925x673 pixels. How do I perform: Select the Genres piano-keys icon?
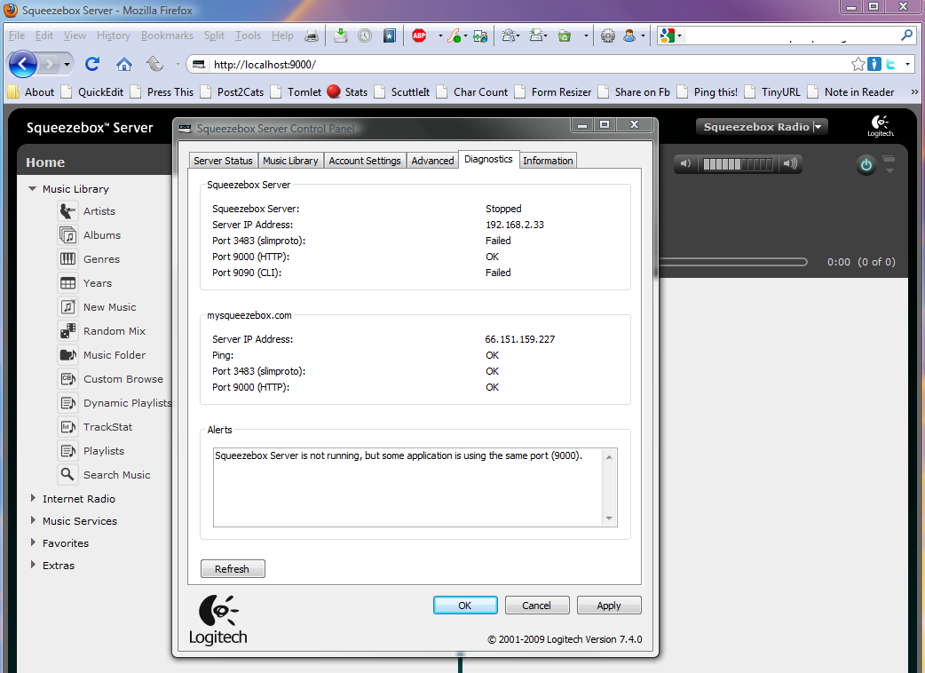click(67, 259)
